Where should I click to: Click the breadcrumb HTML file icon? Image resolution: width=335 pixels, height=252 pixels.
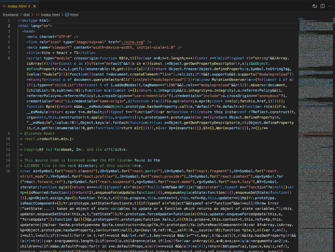point(38,15)
